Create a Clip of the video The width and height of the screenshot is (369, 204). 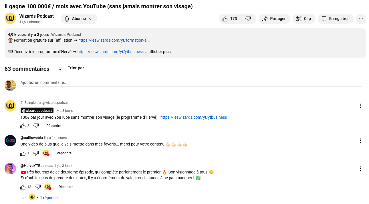coord(304,19)
